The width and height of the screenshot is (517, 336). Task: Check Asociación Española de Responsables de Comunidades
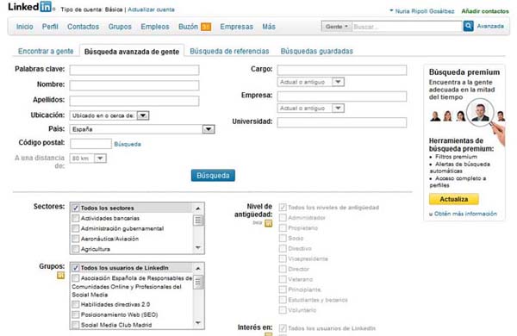coord(76,278)
